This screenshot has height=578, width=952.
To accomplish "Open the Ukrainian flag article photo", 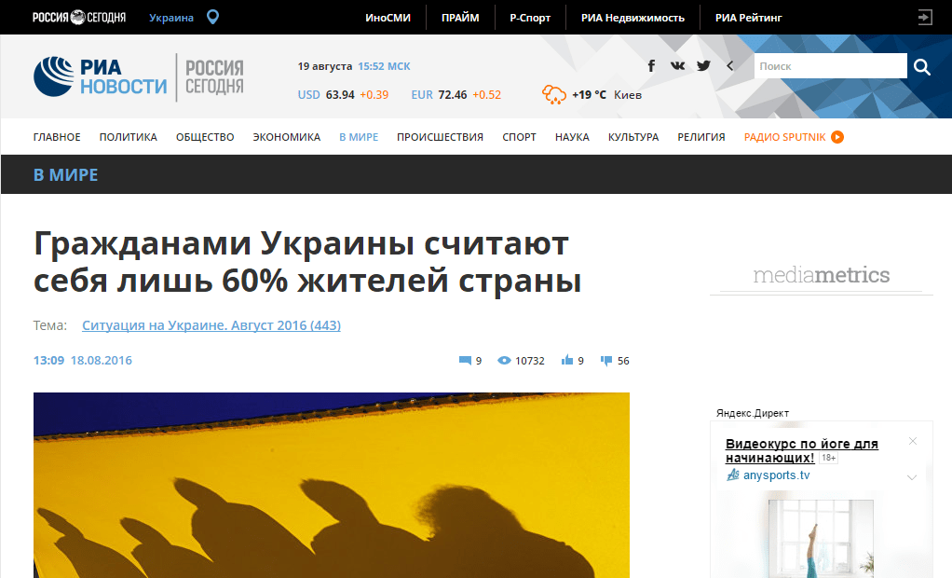I will coord(332,485).
